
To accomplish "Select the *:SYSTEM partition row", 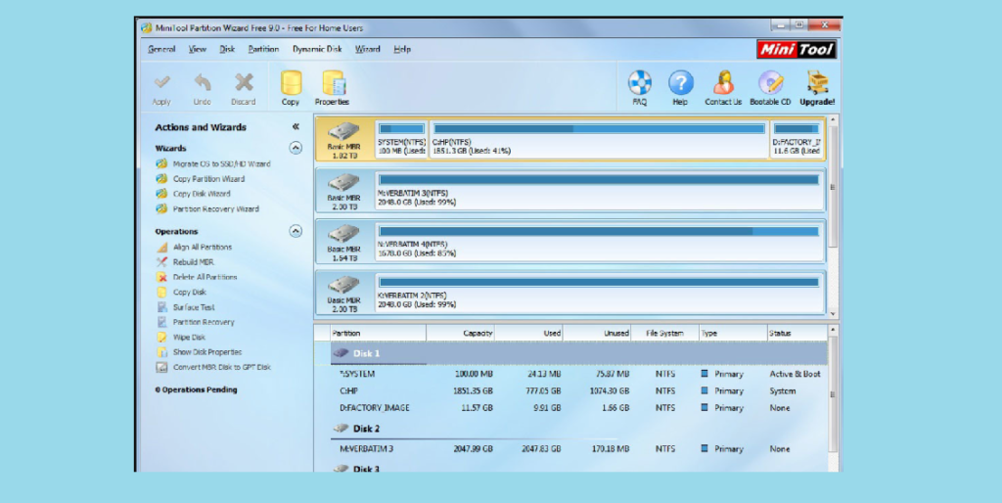I will pyautogui.click(x=578, y=374).
